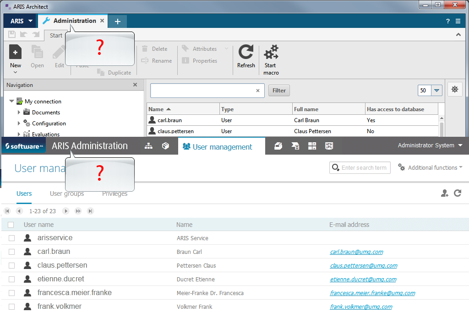Clear the filter field with X
Screen dimensions: 469x312
tap(257, 91)
